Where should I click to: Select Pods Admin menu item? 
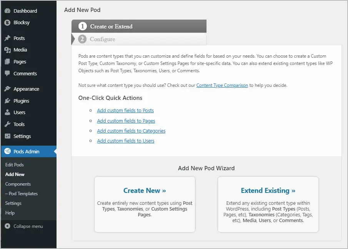tap(28, 151)
